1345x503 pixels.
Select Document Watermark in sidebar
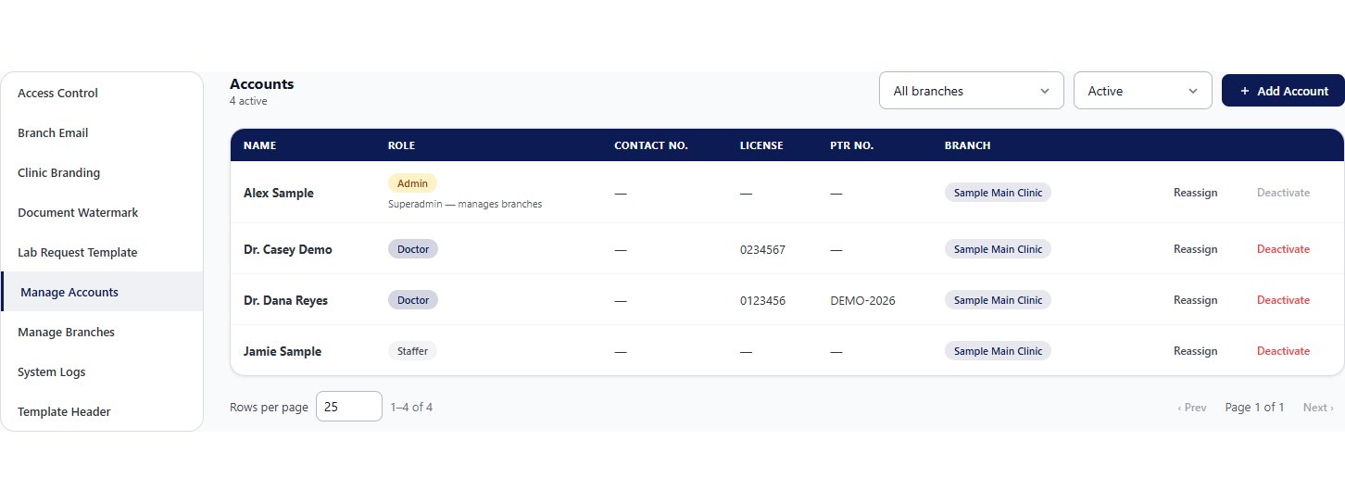click(102, 212)
